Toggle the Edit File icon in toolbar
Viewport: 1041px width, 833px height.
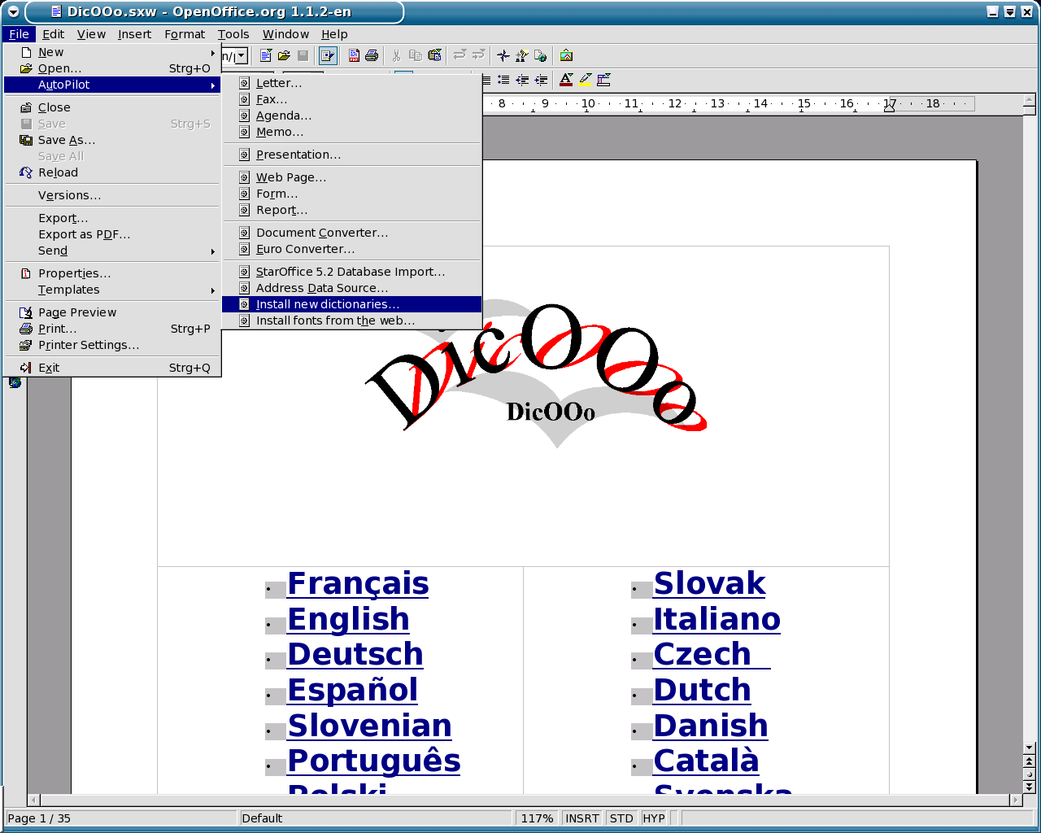[328, 56]
